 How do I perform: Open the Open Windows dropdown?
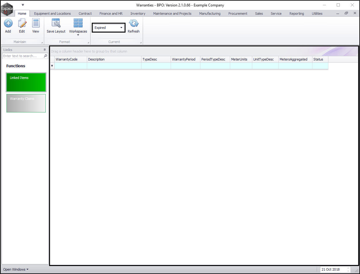16,269
